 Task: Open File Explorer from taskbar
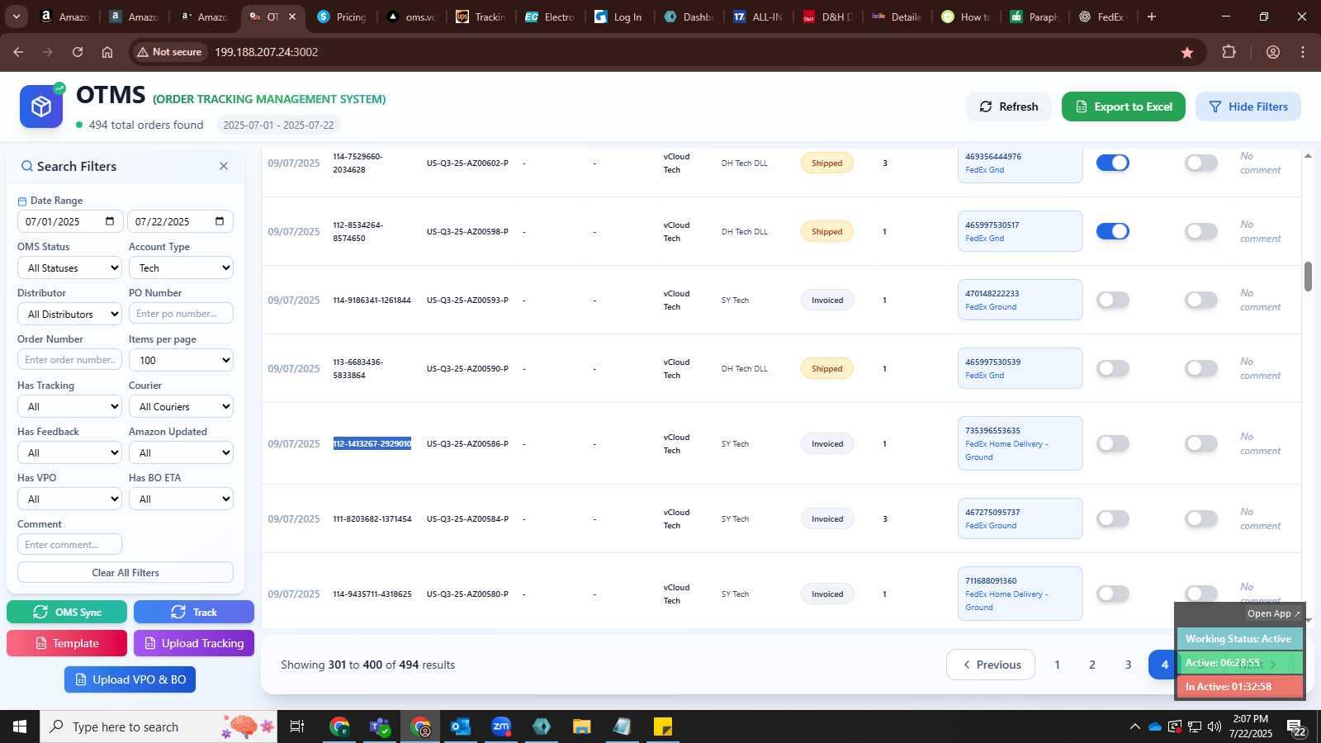click(x=582, y=726)
